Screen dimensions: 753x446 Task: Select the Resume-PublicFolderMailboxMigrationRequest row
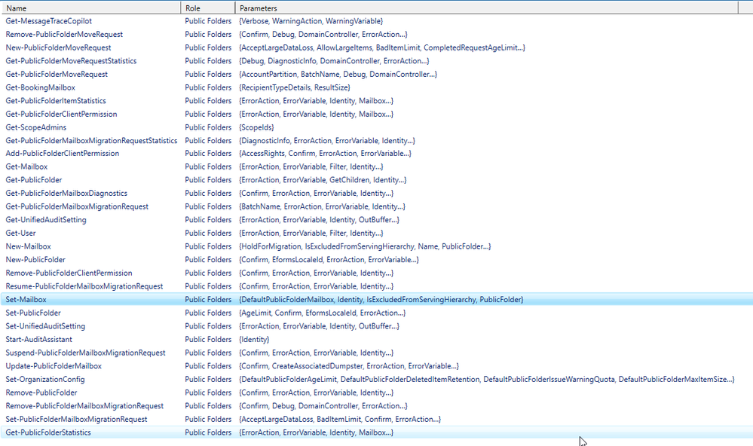click(x=377, y=286)
